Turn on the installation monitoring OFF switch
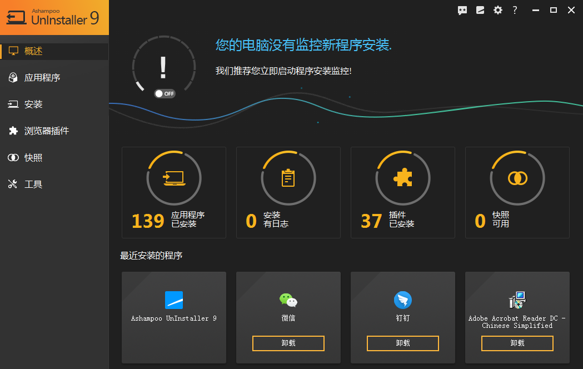 click(165, 94)
